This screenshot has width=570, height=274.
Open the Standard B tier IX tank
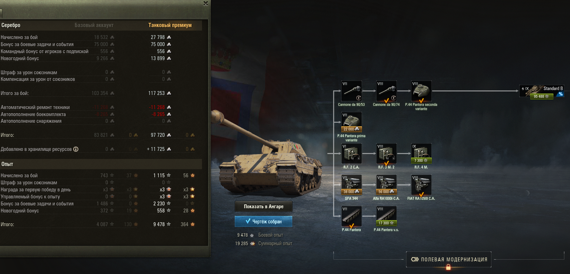pyautogui.click(x=542, y=92)
